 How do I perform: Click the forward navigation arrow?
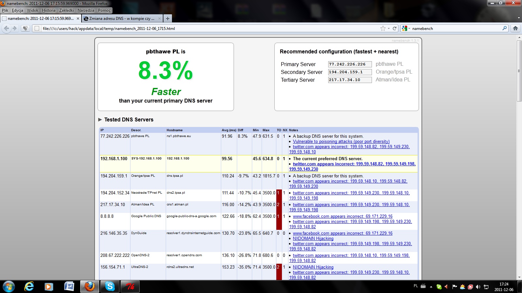coord(14,28)
